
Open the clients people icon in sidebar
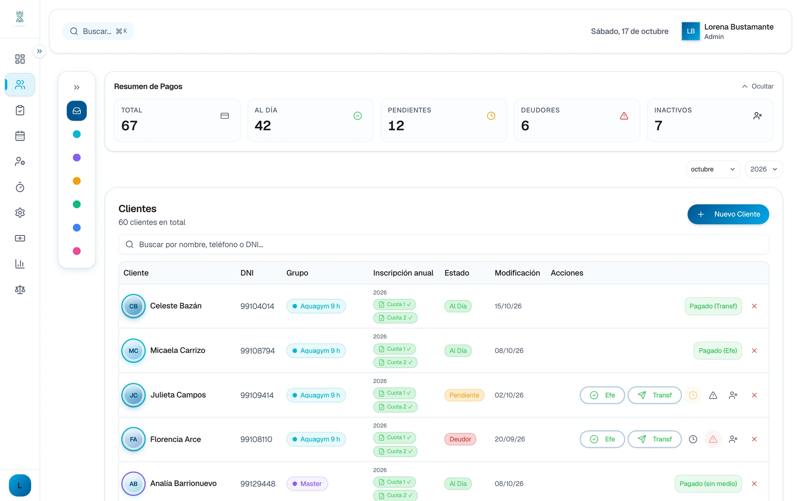[20, 85]
